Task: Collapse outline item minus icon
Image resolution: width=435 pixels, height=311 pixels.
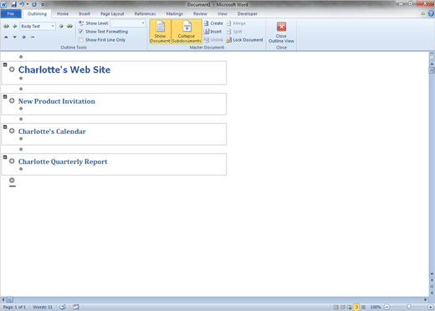Action: coord(33,37)
